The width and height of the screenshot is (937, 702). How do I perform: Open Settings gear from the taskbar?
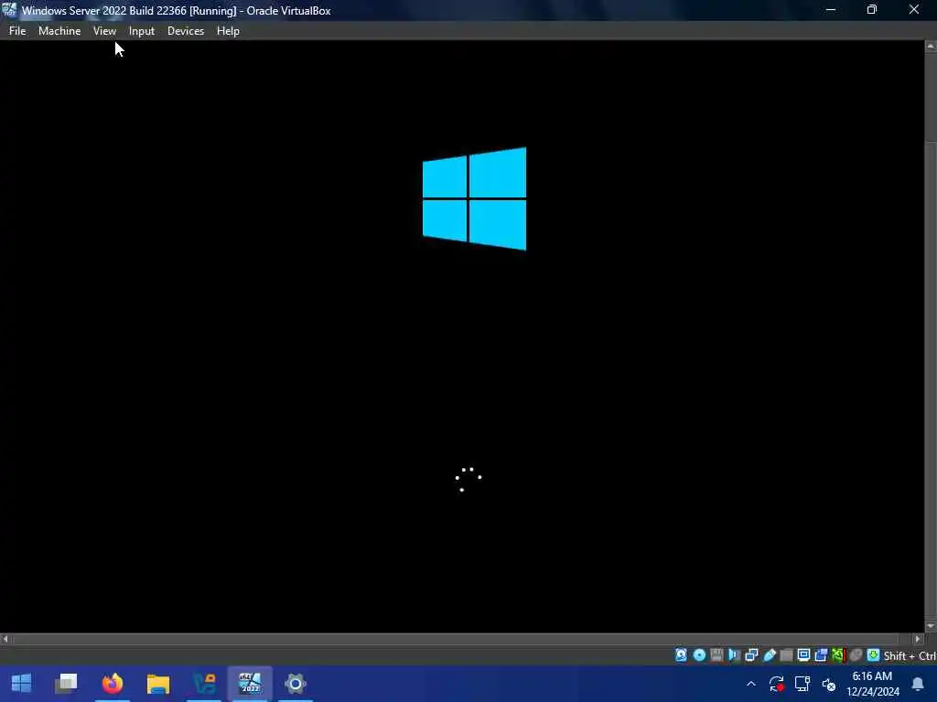click(296, 683)
